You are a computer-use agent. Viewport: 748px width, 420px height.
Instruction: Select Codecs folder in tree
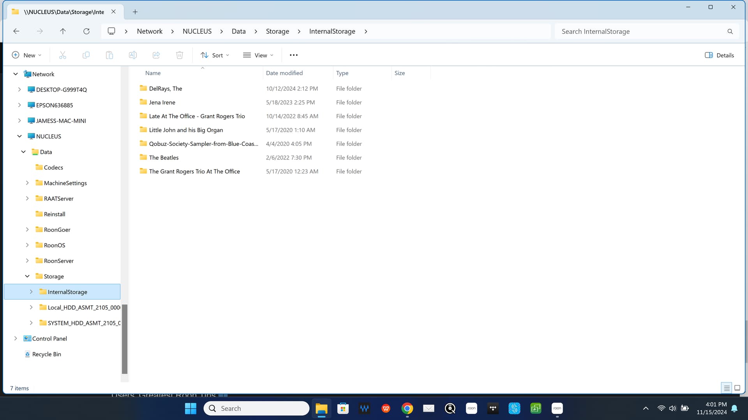pyautogui.click(x=53, y=167)
